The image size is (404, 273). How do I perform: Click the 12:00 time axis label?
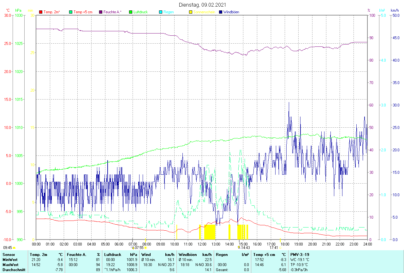pyautogui.click(x=202, y=244)
